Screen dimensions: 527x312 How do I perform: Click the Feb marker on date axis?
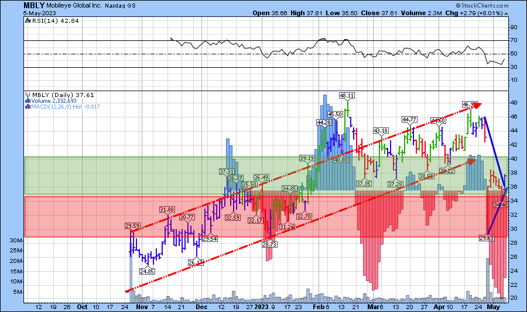coord(318,306)
